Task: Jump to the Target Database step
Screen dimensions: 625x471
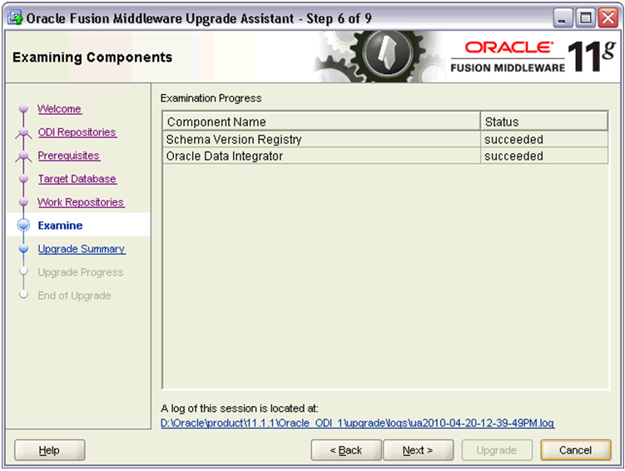Action: point(77,179)
